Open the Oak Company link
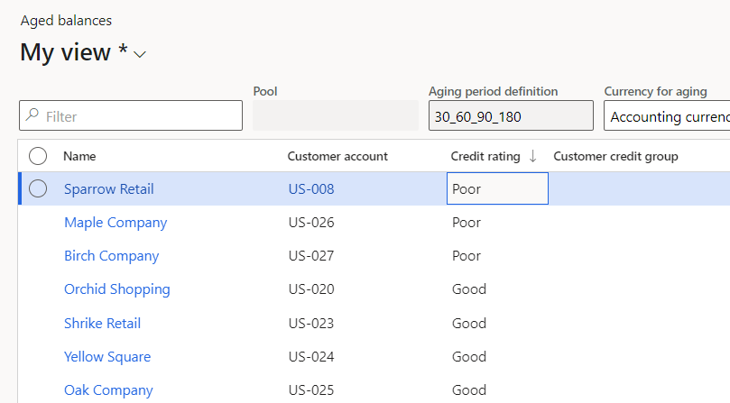 coord(108,390)
